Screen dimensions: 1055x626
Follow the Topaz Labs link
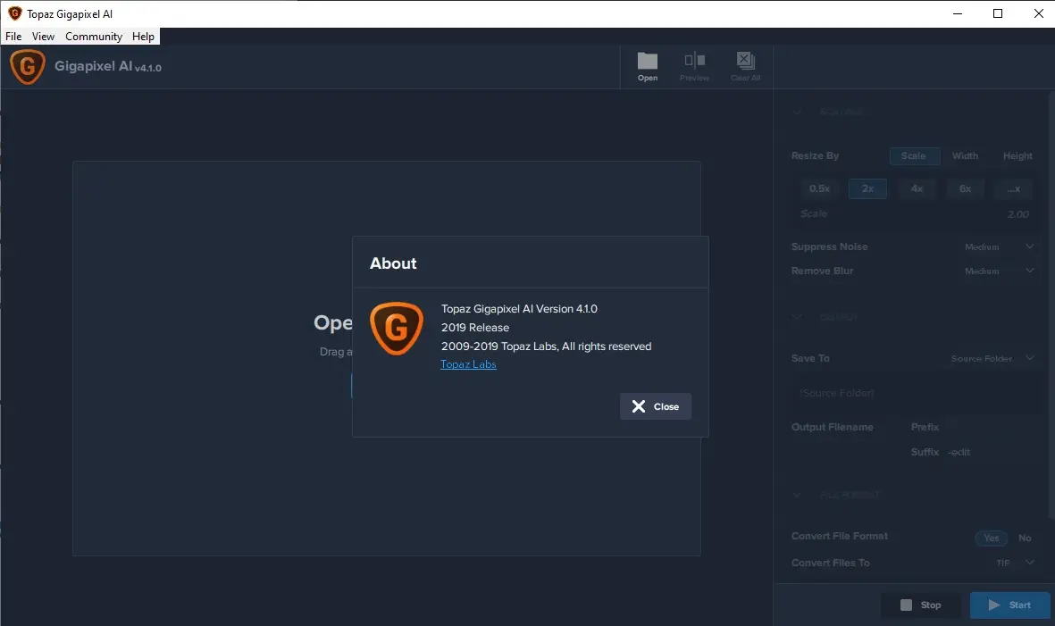[x=468, y=363]
